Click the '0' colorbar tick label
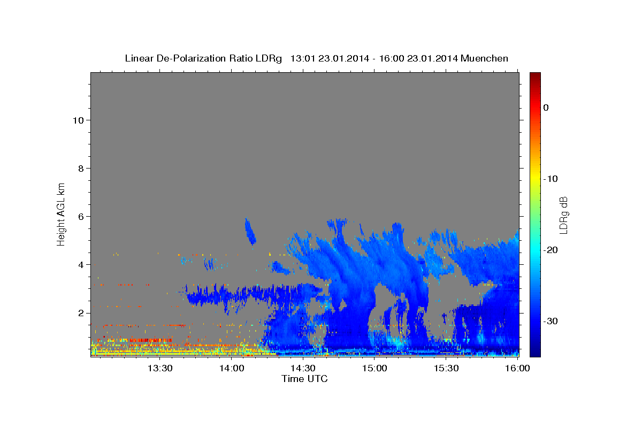642x428 pixels. pyautogui.click(x=546, y=108)
